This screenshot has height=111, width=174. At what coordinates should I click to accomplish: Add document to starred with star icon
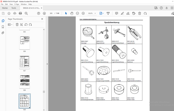[9, 13]
